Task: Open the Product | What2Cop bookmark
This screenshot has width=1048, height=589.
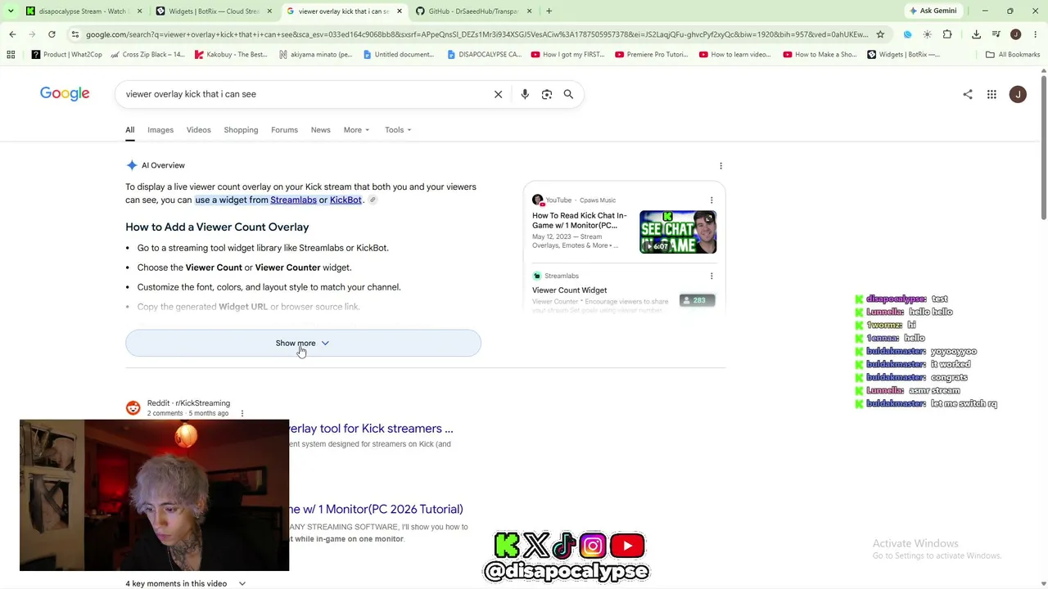Action: click(x=67, y=55)
